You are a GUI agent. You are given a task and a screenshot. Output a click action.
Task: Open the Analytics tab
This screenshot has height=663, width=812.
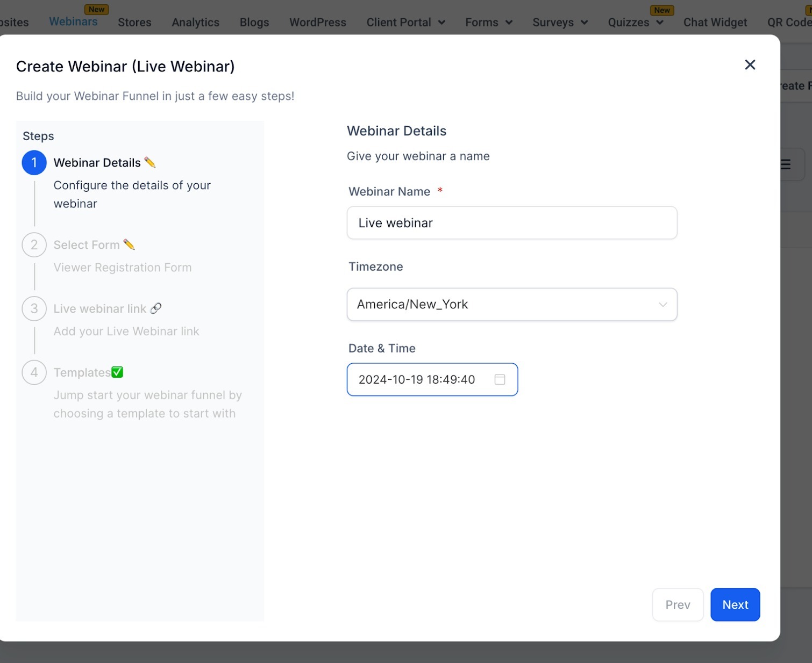[196, 23]
